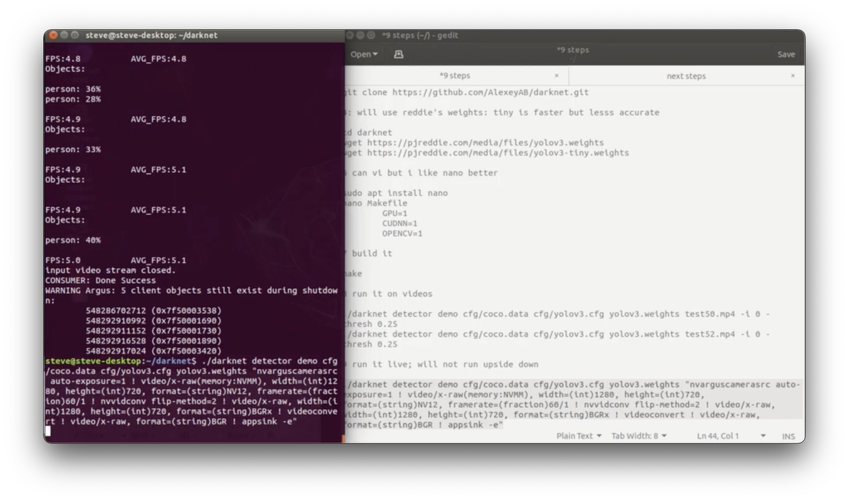The height and width of the screenshot is (501, 849).
Task: Click the close icon on the next steps tab
Action: pos(793,76)
